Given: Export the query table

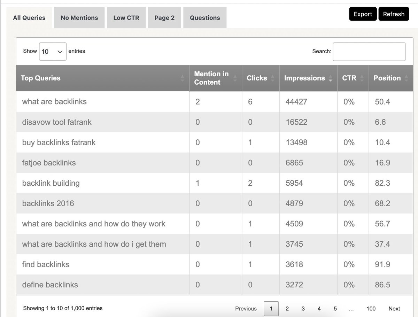Looking at the screenshot, I should (363, 14).
